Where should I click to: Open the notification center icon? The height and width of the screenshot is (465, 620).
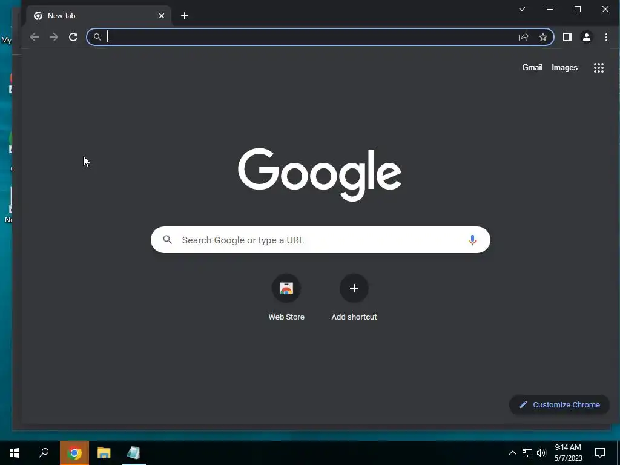(x=600, y=453)
